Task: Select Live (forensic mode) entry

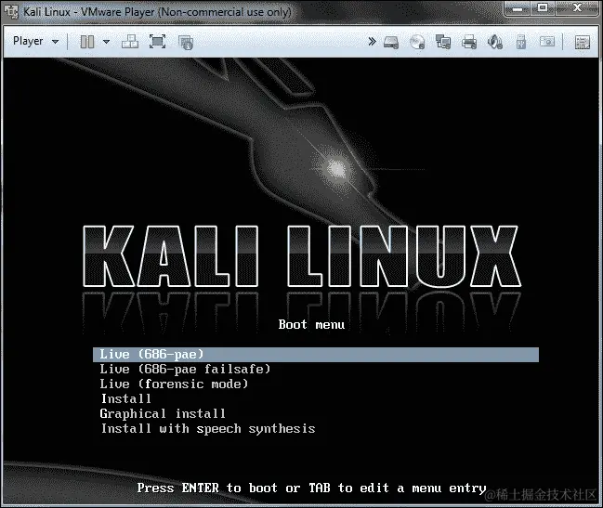Action: coord(174,384)
